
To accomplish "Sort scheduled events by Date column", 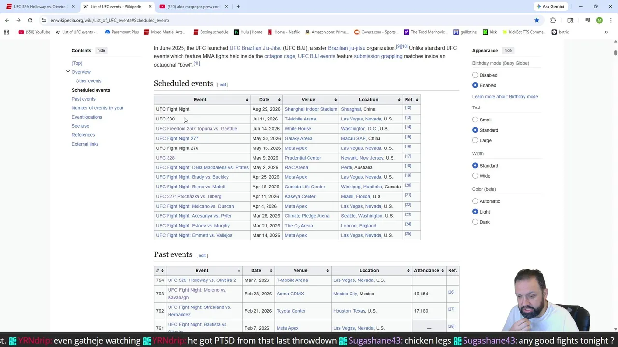I will [267, 100].
